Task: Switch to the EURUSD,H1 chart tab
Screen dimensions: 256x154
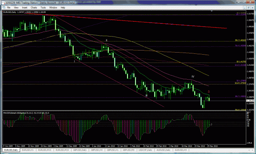Action: 28,150
